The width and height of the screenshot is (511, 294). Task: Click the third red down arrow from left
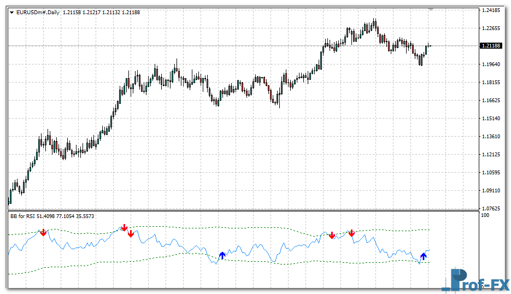(131, 234)
